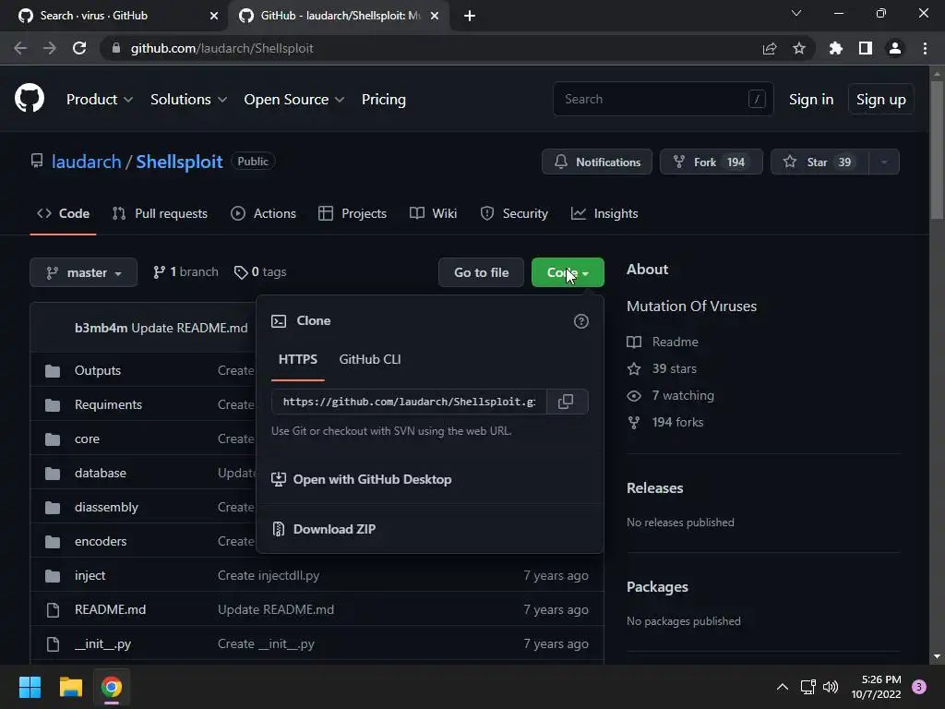This screenshot has width=945, height=709.
Task: Open the diassembly folder
Action: pos(107,507)
